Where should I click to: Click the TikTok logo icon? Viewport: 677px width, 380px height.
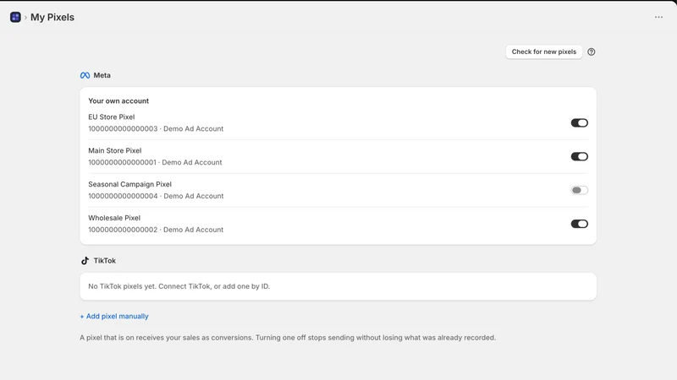85,261
